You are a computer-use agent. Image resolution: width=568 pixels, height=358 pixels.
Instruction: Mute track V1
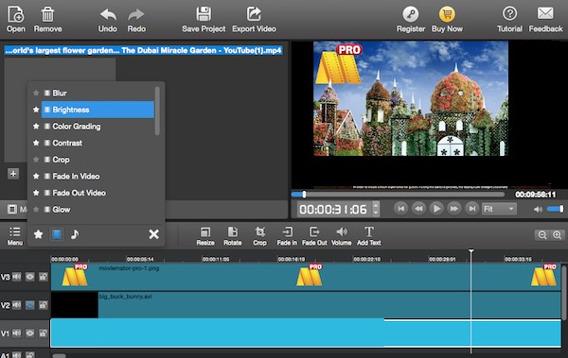[x=17, y=333]
